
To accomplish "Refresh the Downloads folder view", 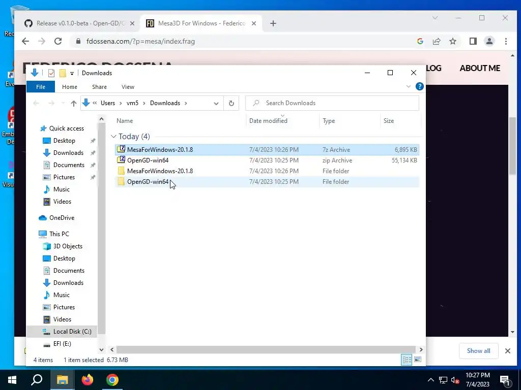I will (231, 103).
